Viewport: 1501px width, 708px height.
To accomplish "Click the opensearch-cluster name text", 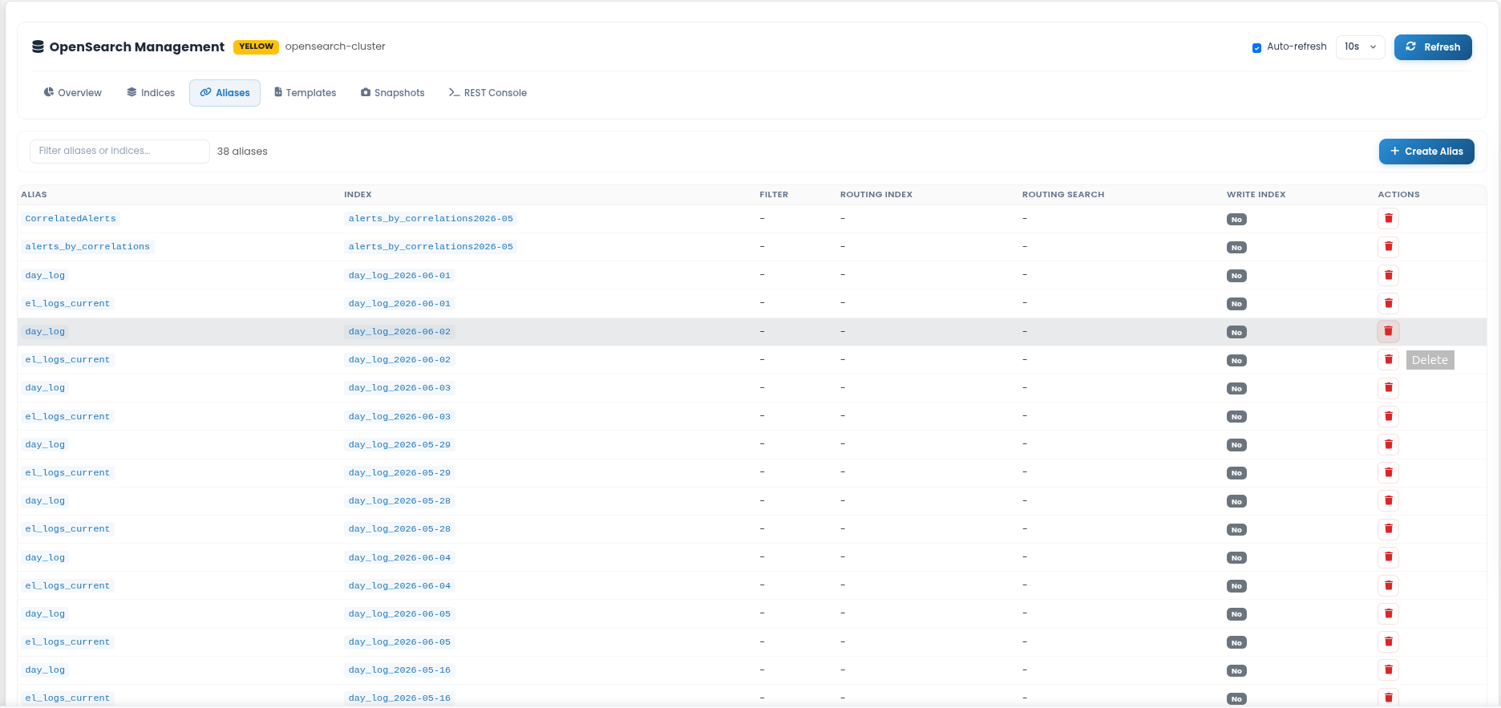I will coord(335,47).
